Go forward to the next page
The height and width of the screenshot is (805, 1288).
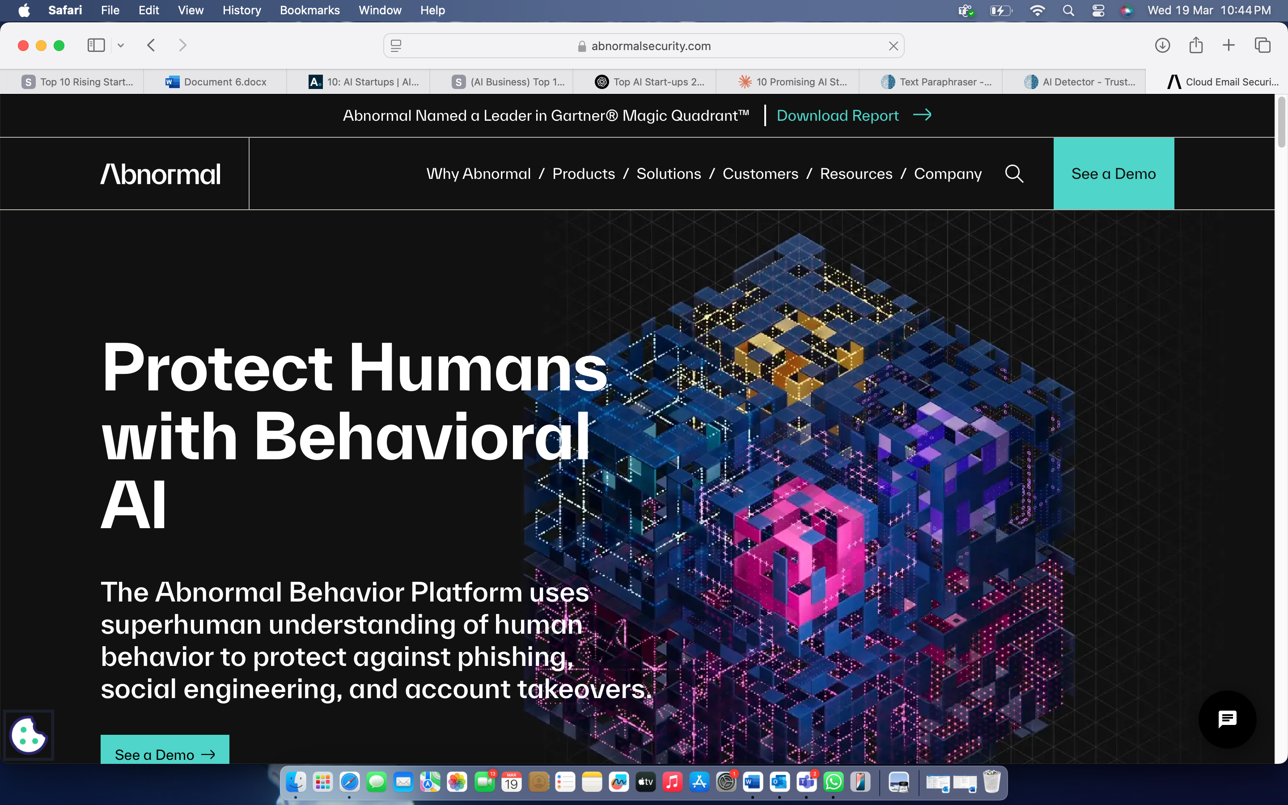pos(182,45)
